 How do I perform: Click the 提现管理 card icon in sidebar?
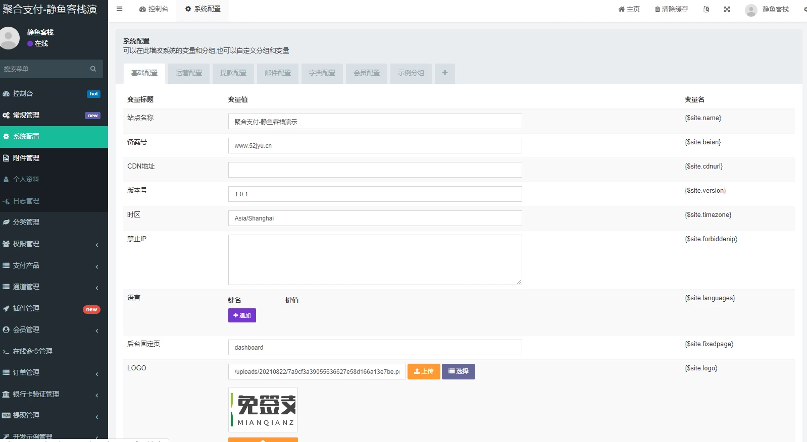pyautogui.click(x=6, y=415)
